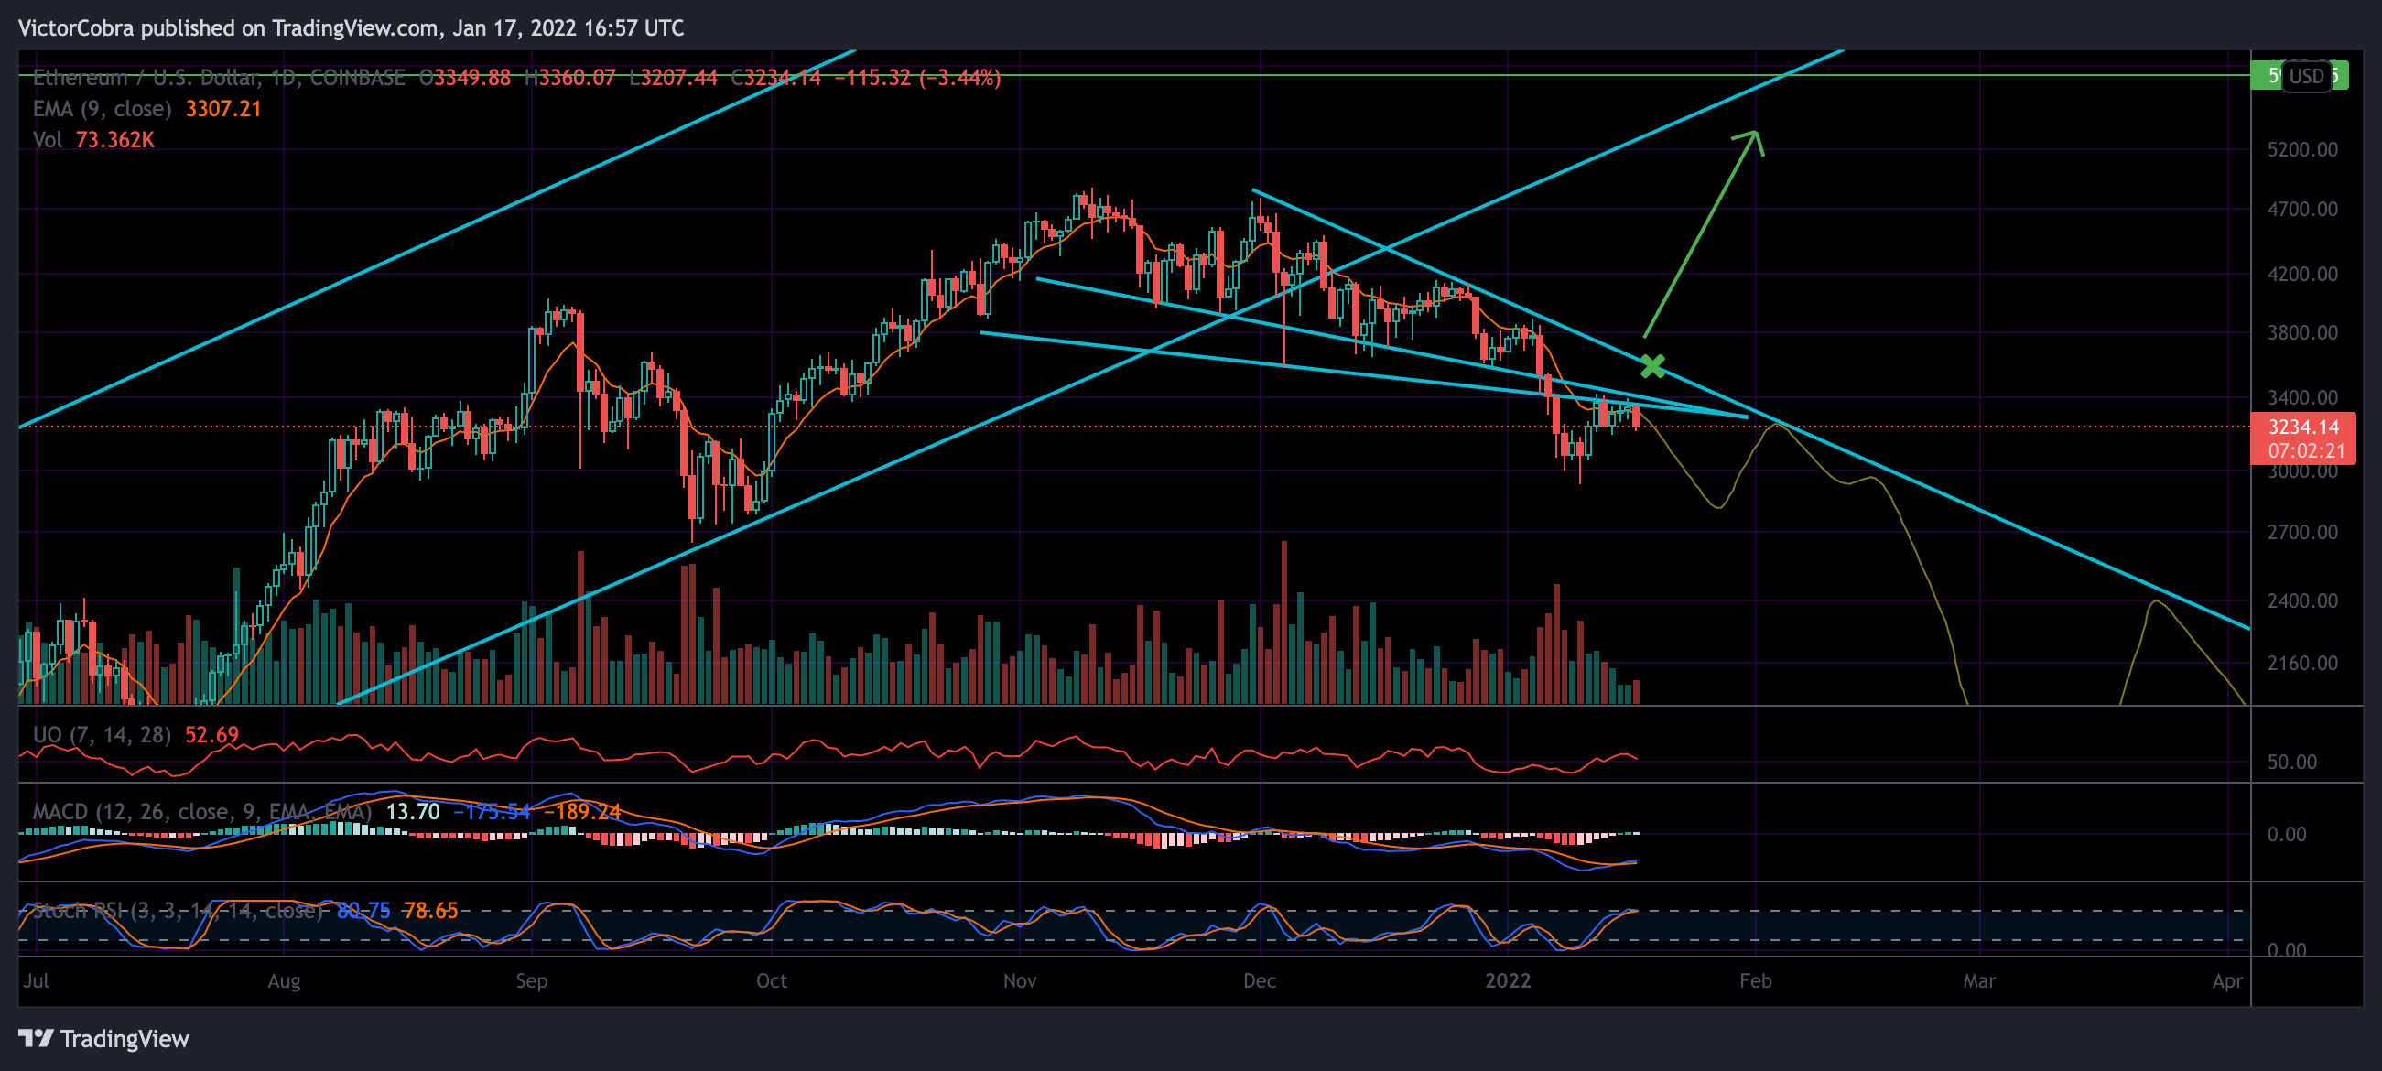Select the UO (7, 14, 28) indicator legend
This screenshot has height=1071, width=2382.
(102, 734)
